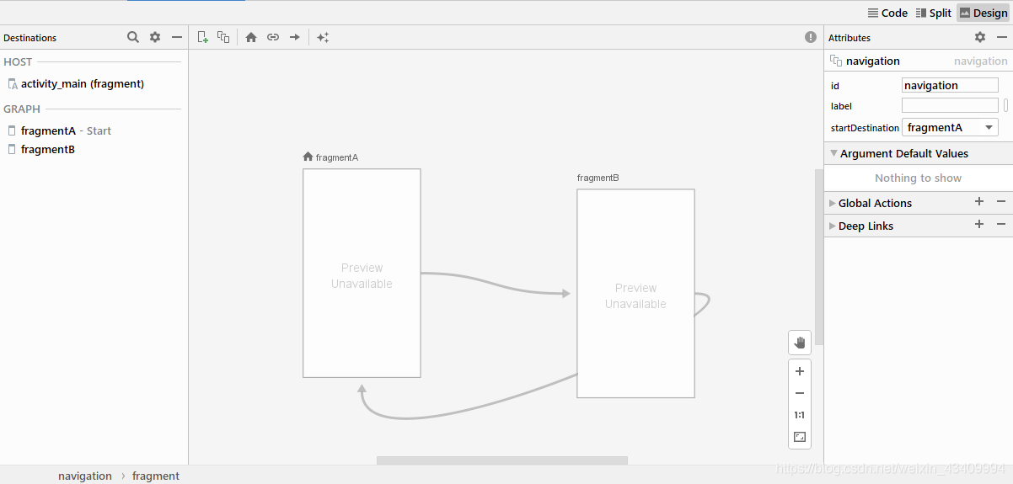The image size is (1013, 484).
Task: Click the Auto Arrange icon
Action: pos(323,37)
